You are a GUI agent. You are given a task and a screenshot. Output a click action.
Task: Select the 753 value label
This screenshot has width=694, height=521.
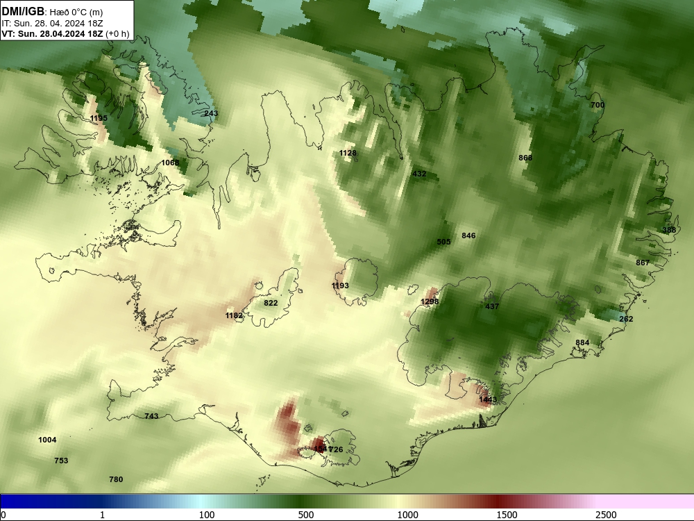pyautogui.click(x=61, y=461)
